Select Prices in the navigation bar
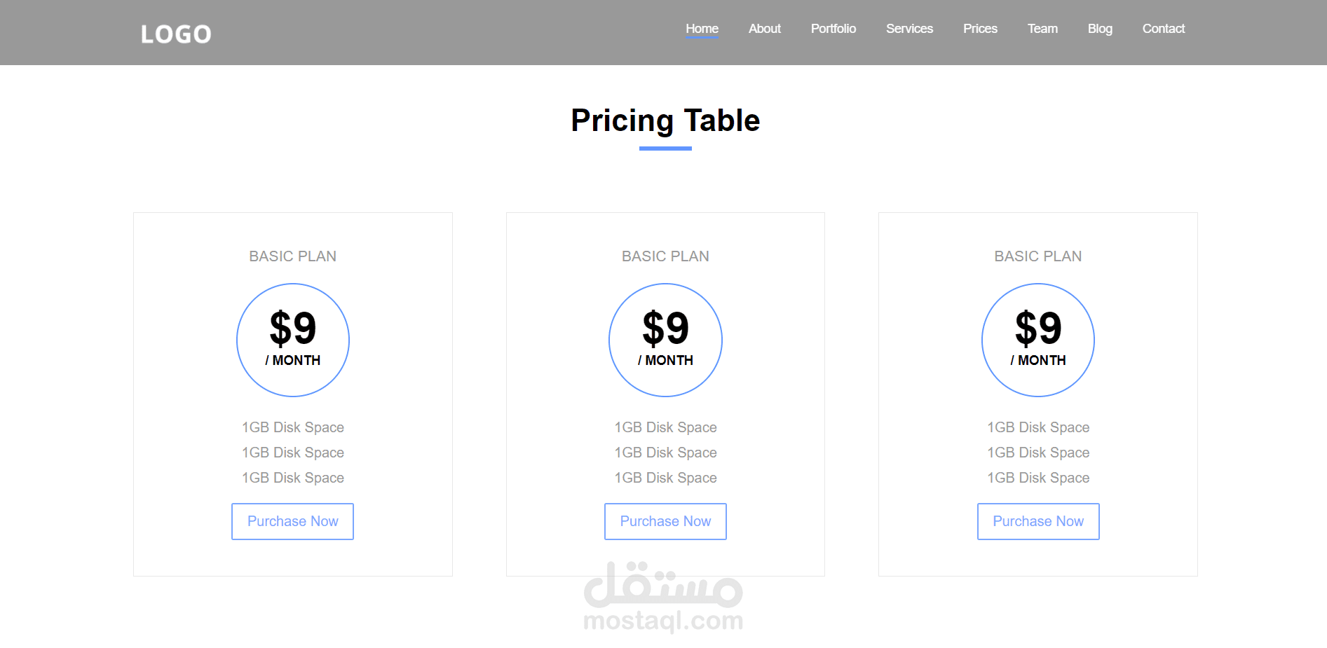1327x648 pixels. pyautogui.click(x=980, y=29)
